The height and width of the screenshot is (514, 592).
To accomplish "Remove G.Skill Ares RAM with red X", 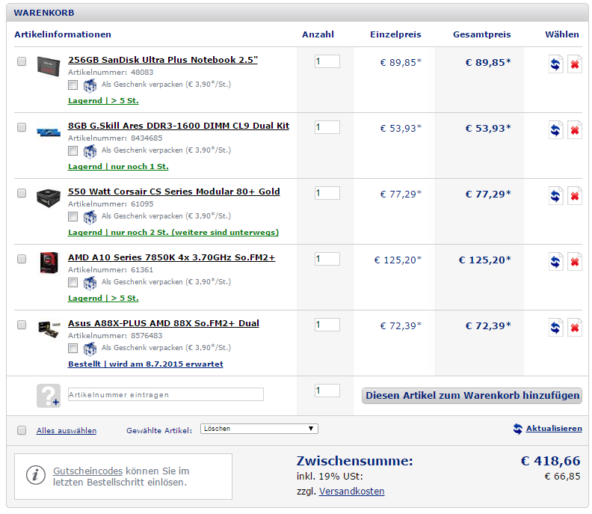I will pyautogui.click(x=574, y=129).
